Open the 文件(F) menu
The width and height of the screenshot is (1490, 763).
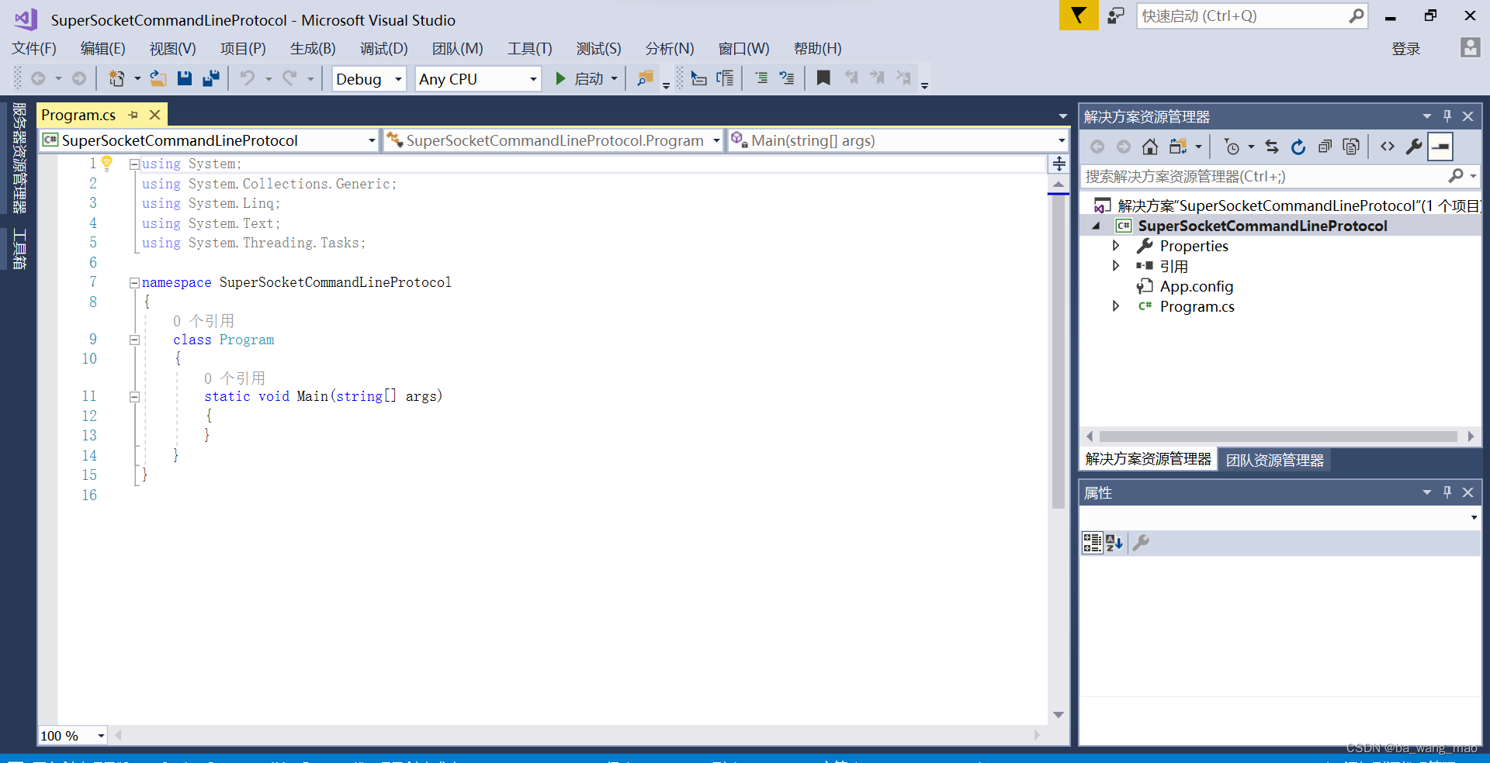pyautogui.click(x=33, y=49)
